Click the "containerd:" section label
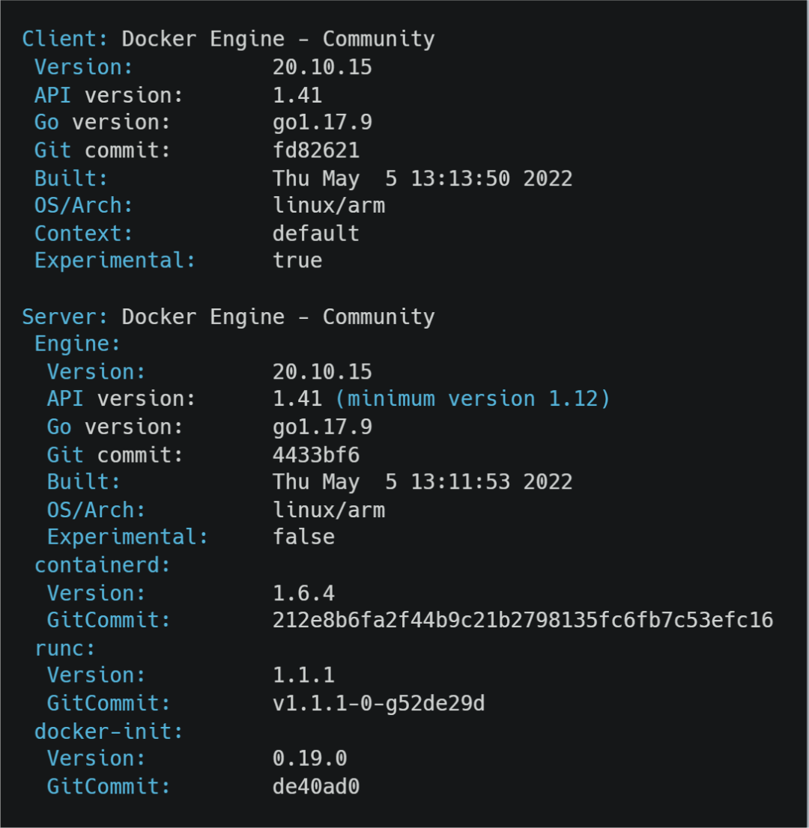 click(103, 565)
